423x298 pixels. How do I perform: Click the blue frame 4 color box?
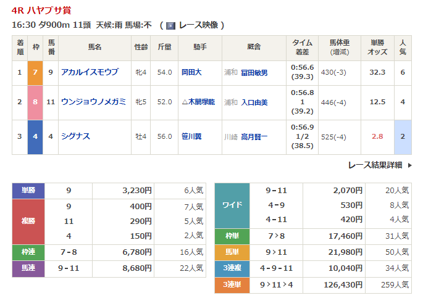coord(35,136)
